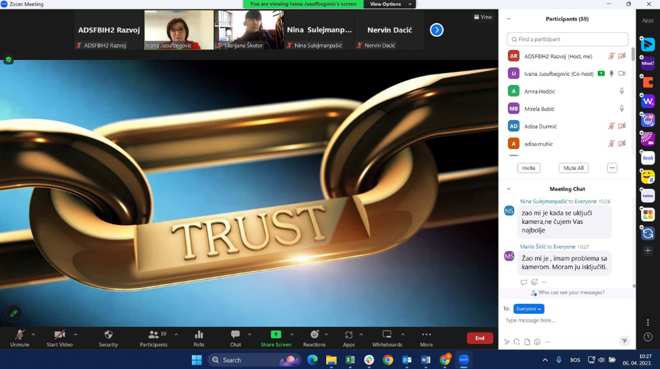Open more participant options ellipsis button

612,168
